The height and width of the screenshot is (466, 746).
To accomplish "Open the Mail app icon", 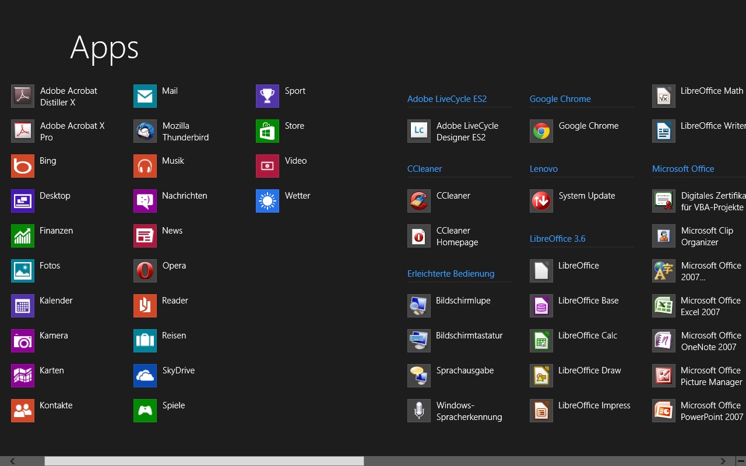I will click(x=145, y=96).
